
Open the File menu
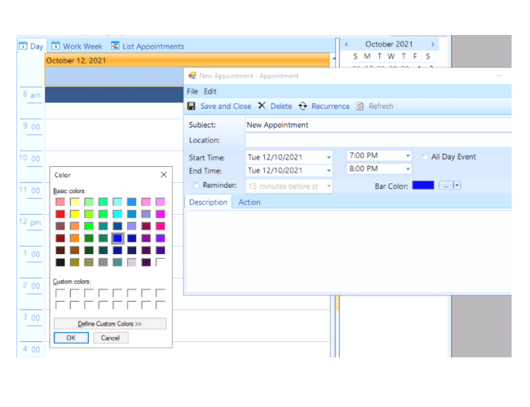pos(192,91)
